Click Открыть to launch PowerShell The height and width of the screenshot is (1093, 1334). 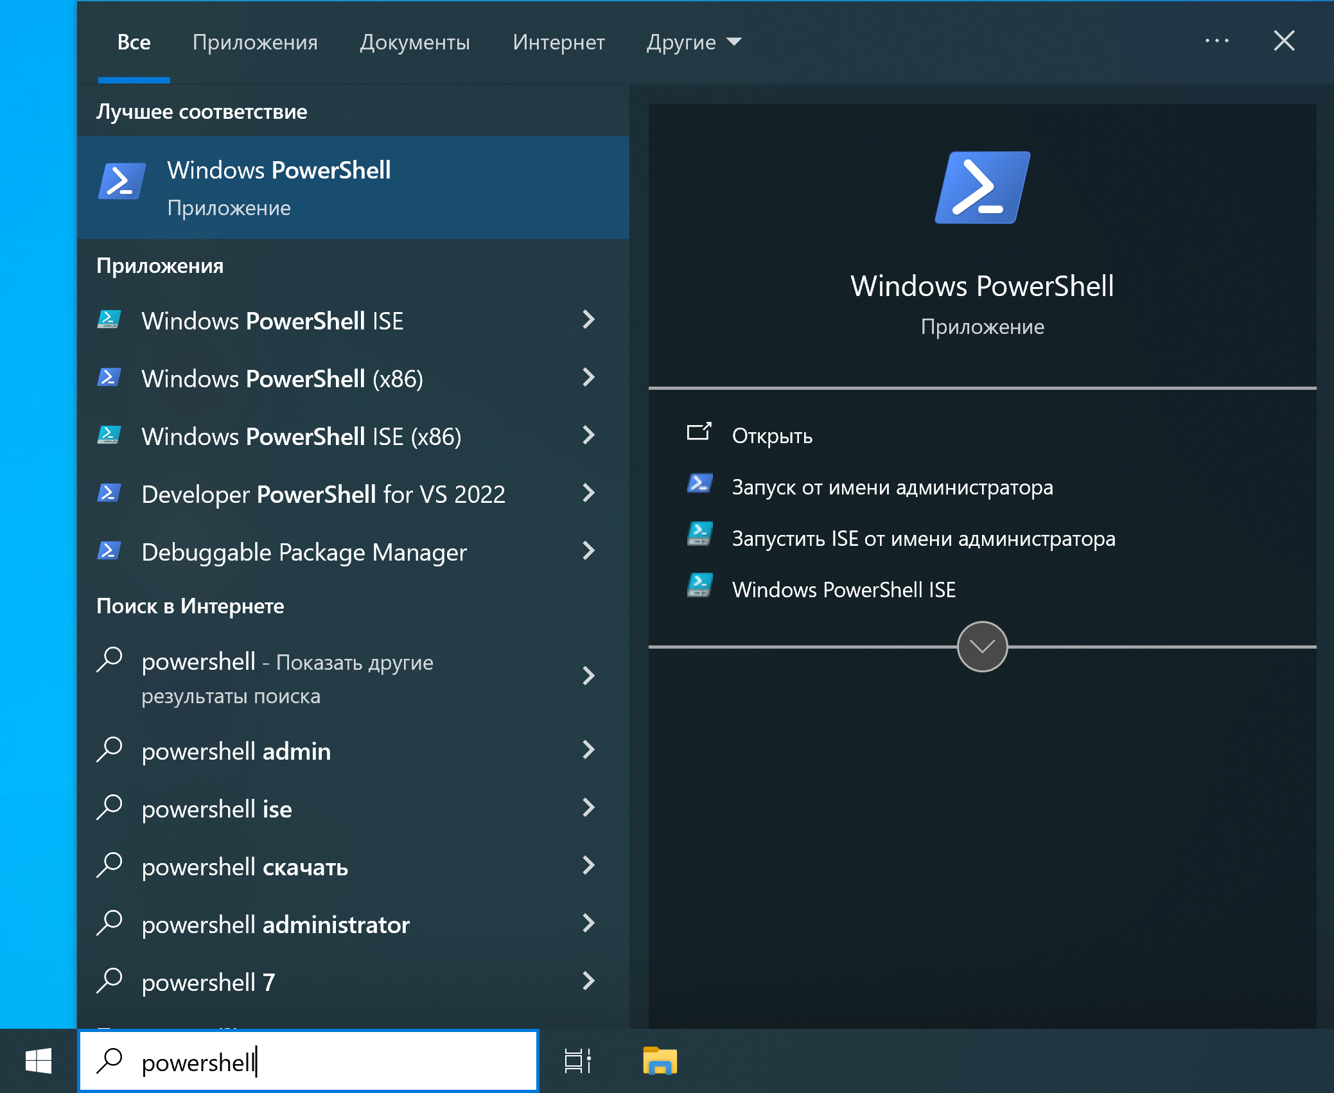772,435
